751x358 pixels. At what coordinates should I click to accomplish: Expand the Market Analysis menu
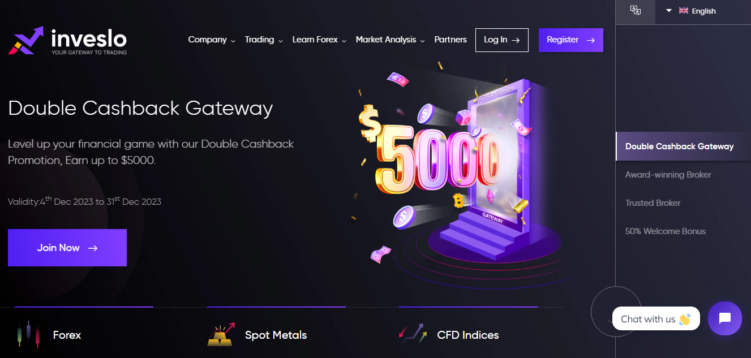(390, 40)
